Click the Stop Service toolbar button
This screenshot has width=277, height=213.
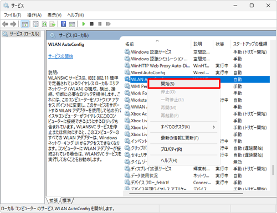pos(91,24)
